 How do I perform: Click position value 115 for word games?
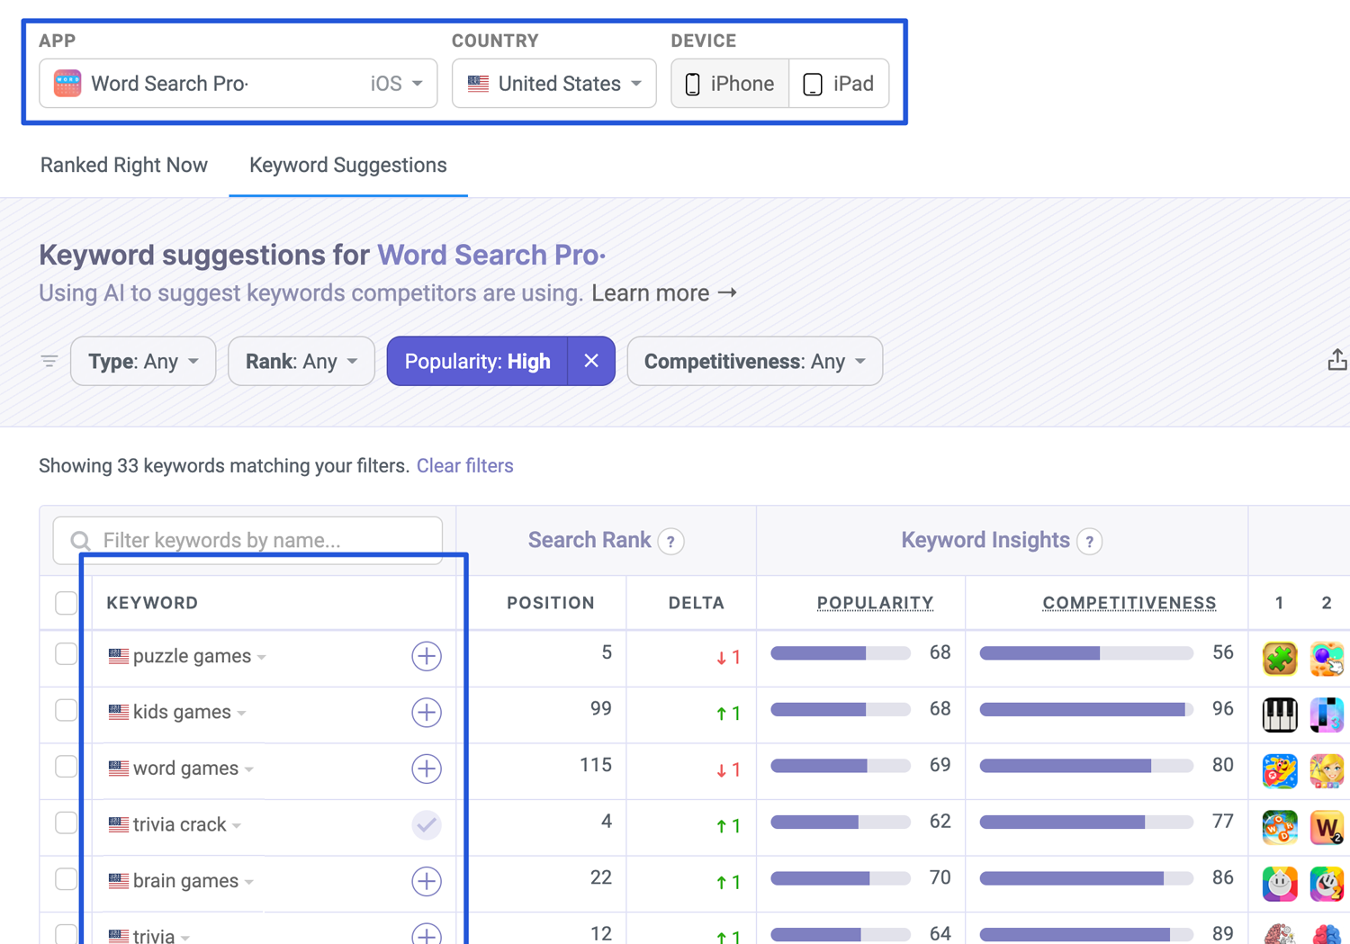coord(596,765)
